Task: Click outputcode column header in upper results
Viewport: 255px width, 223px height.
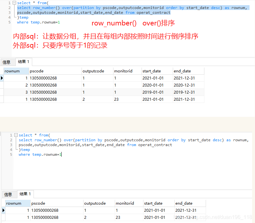Action: (97, 71)
